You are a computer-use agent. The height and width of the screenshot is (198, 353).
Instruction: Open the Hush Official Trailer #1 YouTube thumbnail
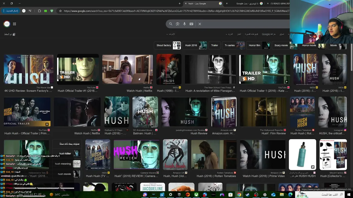[78, 69]
